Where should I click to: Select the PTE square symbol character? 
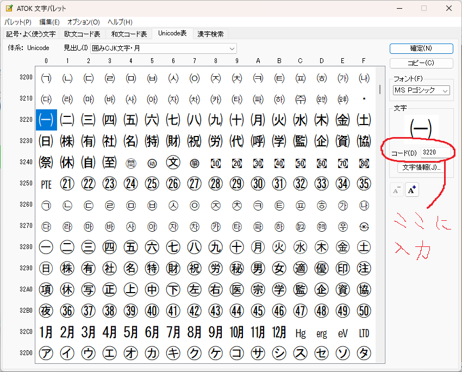pos(46,184)
